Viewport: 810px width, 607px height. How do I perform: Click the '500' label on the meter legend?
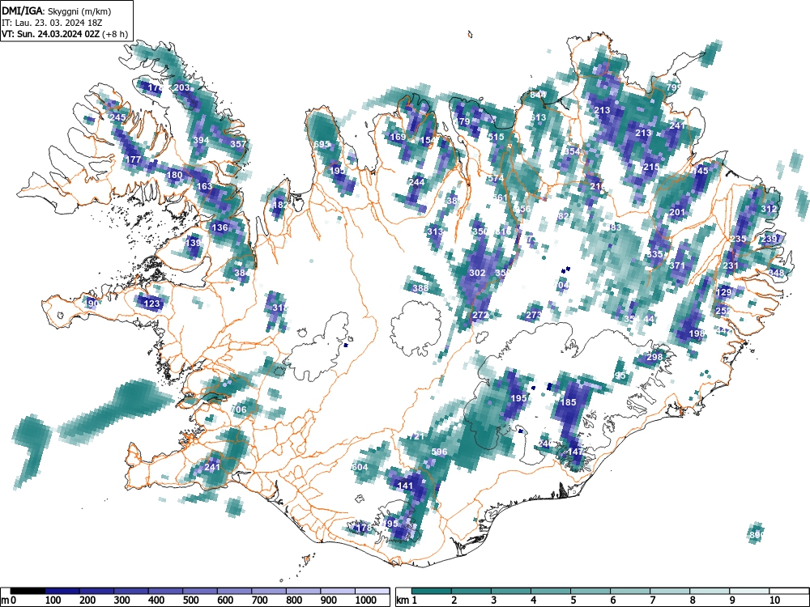click(190, 601)
